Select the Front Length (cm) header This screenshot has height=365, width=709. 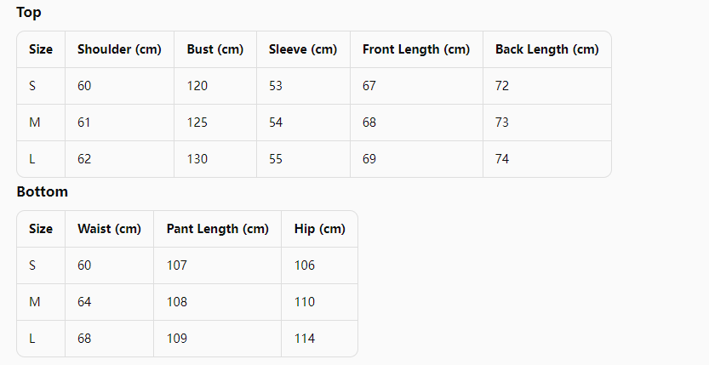[x=416, y=49]
